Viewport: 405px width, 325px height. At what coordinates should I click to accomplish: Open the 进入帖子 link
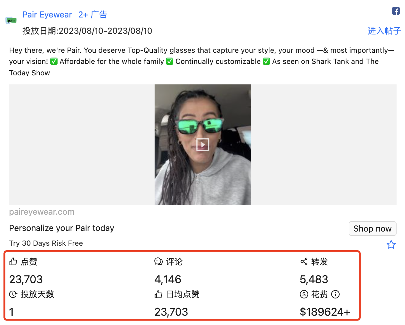click(x=384, y=31)
